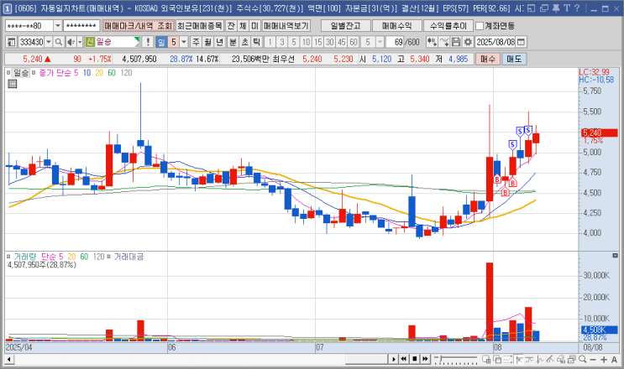Viewport: 624px width, 369px height.
Task: Click the print chart icon in bottom toolbar
Action: [x=561, y=360]
